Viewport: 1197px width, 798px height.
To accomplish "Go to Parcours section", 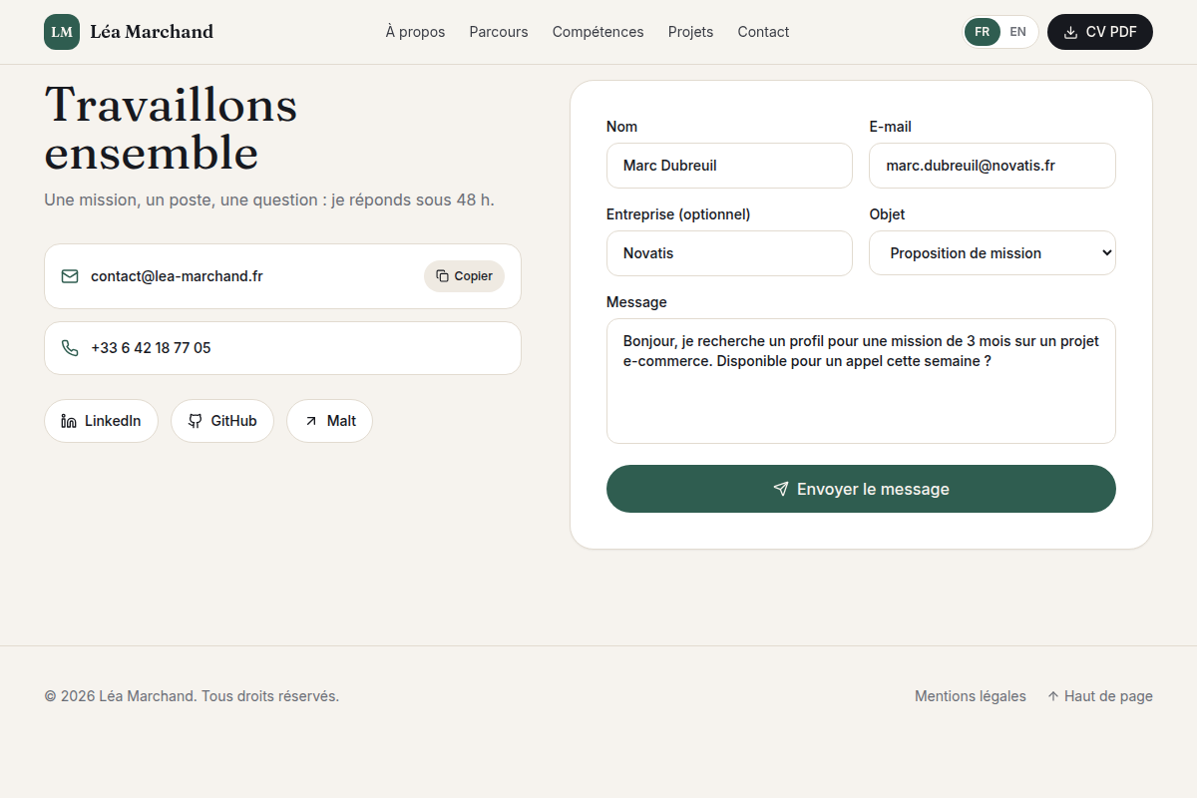I will (x=499, y=32).
